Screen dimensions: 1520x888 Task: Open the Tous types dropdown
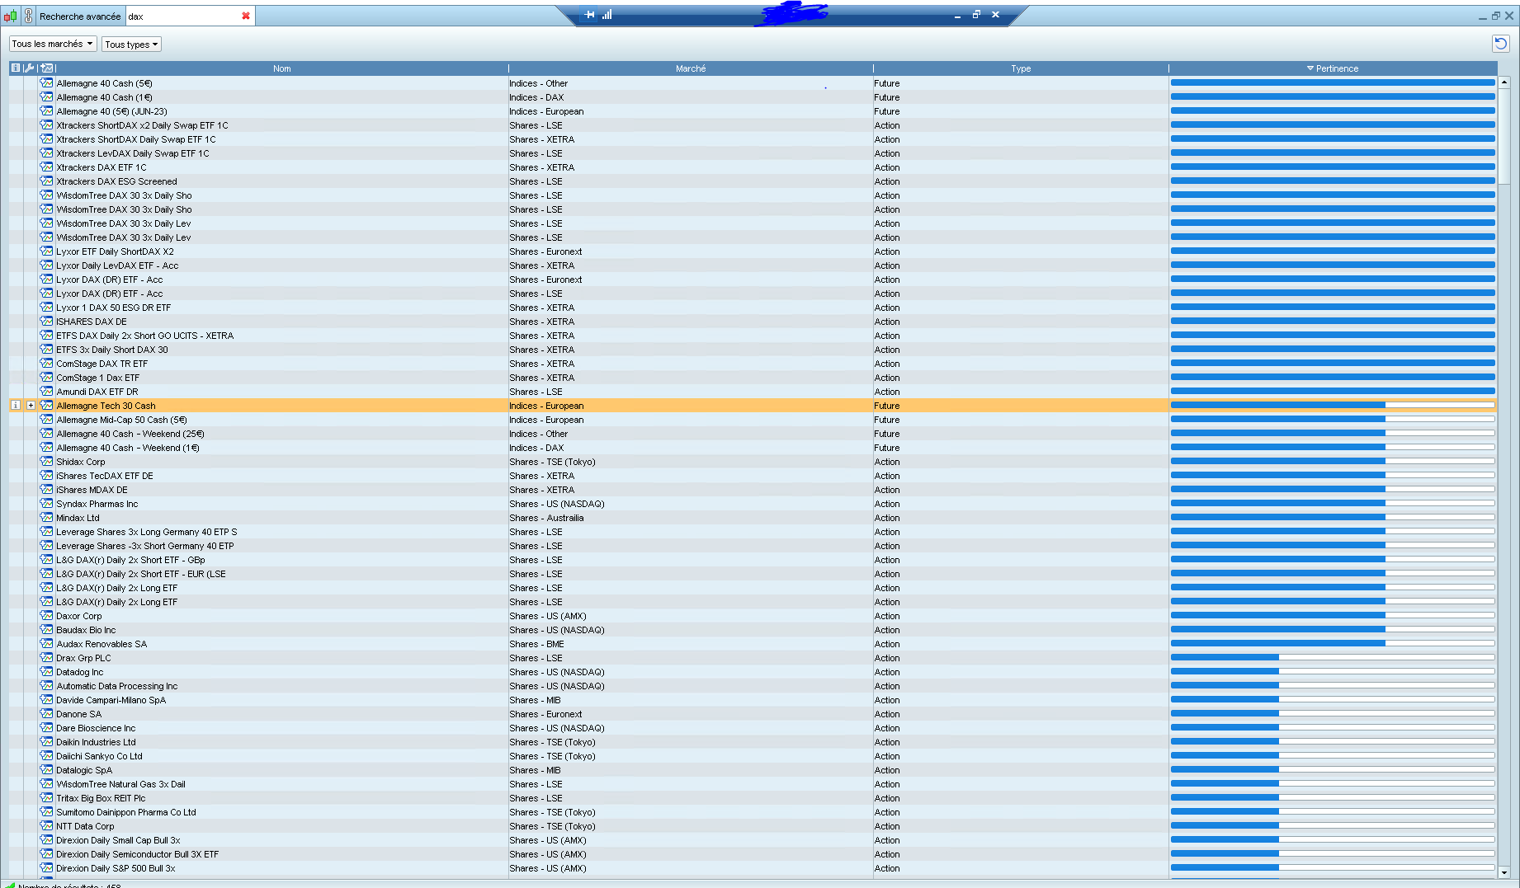131,45
